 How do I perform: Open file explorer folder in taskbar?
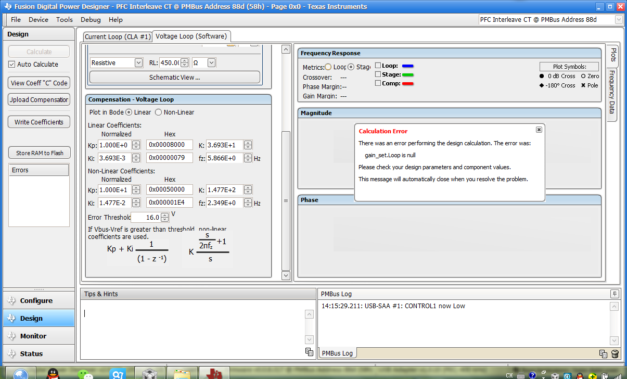coord(182,373)
